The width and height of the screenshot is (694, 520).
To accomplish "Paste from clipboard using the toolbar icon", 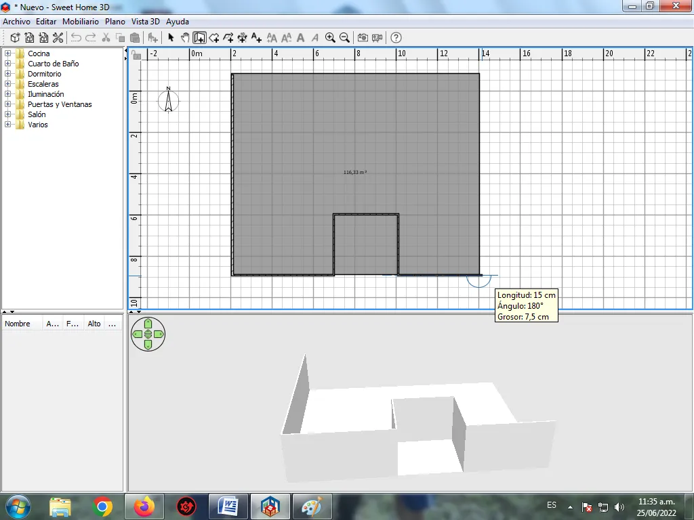I will coord(135,38).
